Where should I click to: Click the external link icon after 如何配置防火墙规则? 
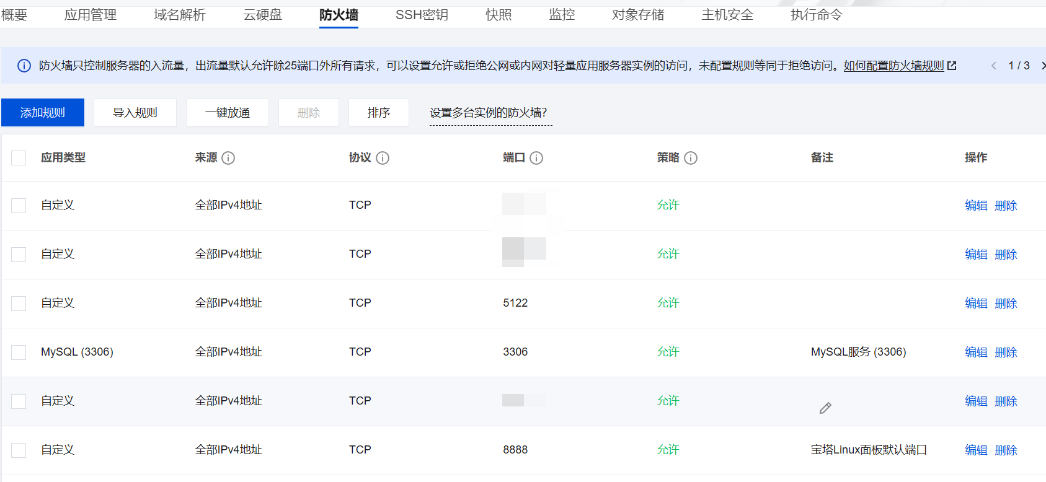coord(952,65)
